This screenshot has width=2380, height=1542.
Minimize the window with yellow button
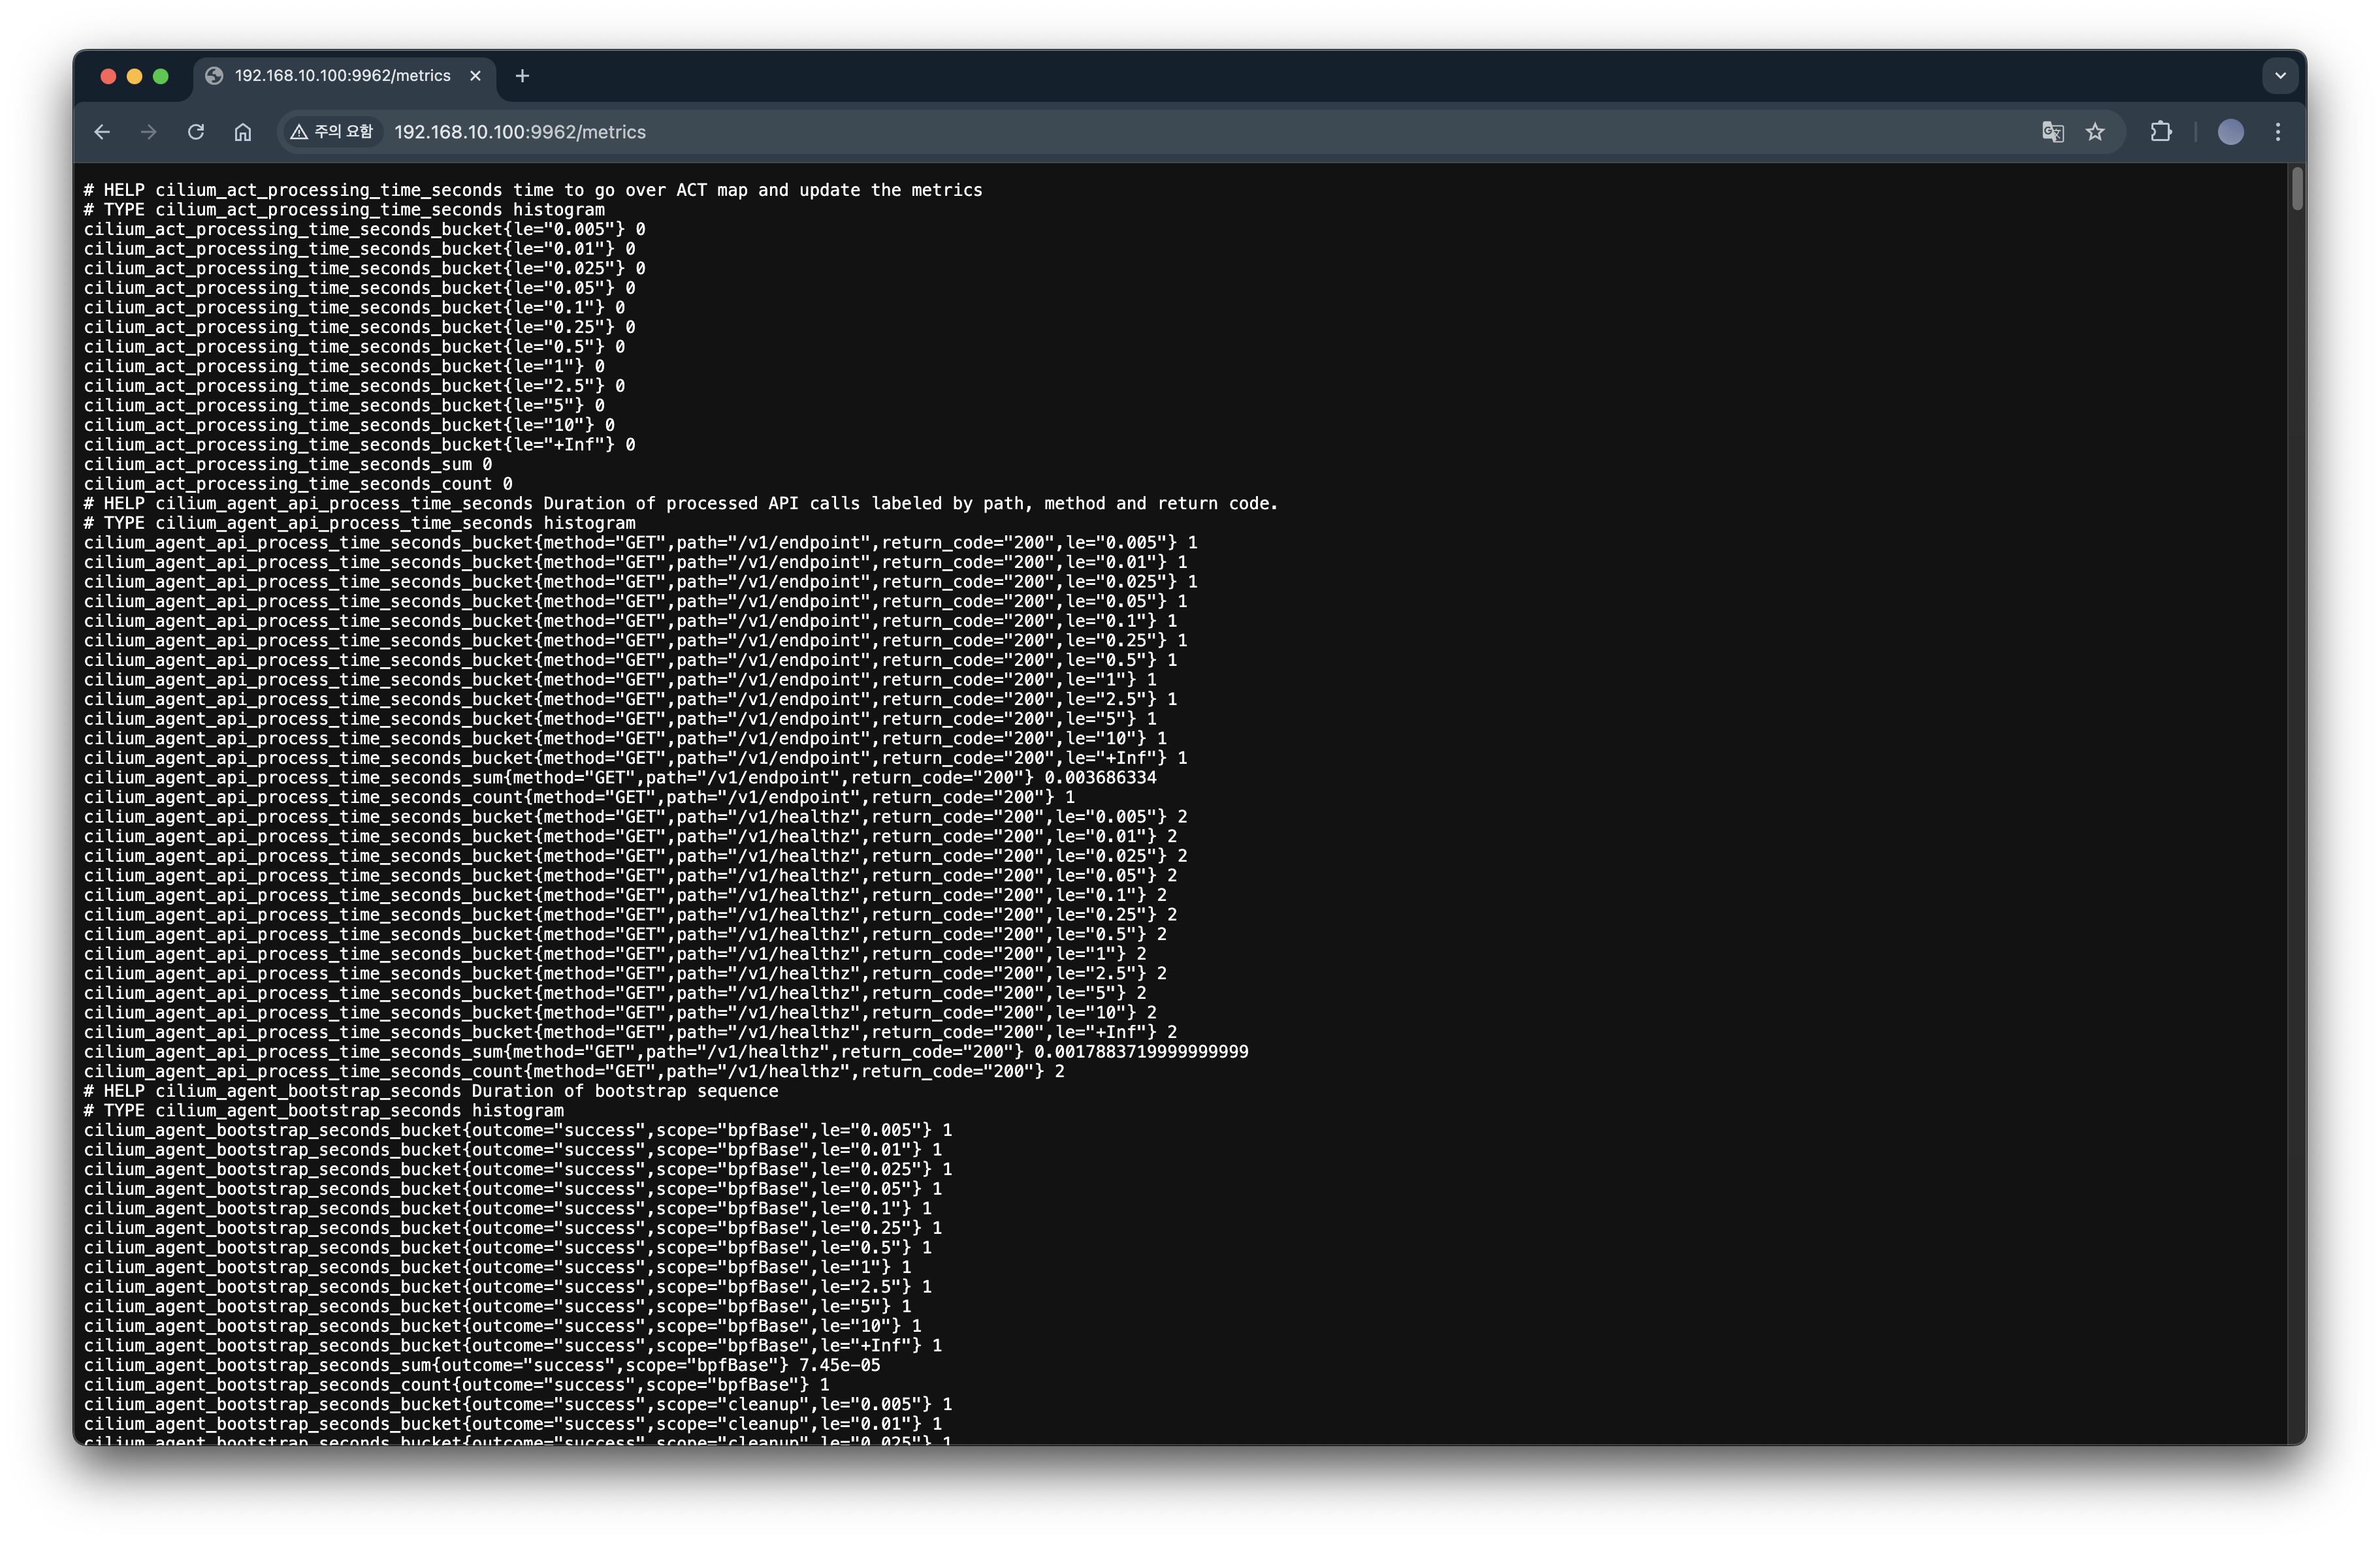point(134,76)
